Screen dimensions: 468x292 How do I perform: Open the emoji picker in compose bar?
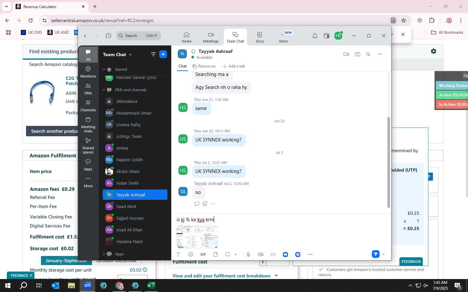tap(191, 254)
